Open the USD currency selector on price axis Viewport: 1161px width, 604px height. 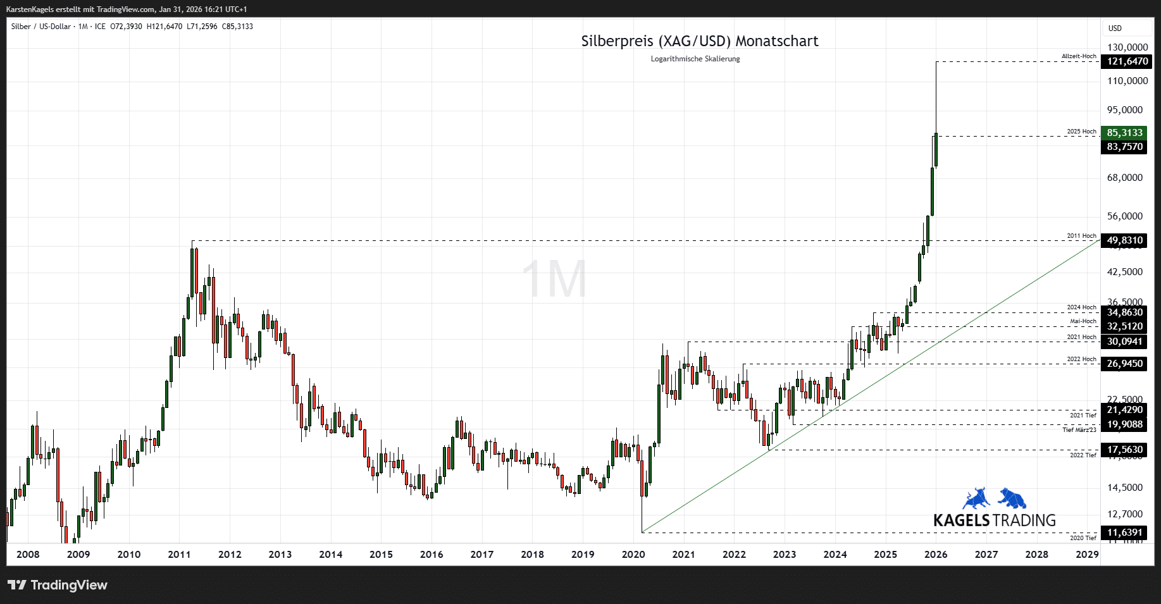click(x=1115, y=28)
